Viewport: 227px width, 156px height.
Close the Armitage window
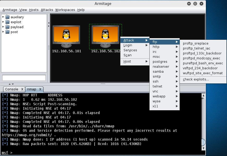[x=201, y=4]
